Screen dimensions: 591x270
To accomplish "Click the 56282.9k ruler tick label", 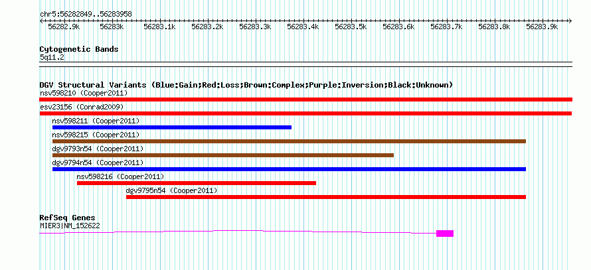I will 64,27.
